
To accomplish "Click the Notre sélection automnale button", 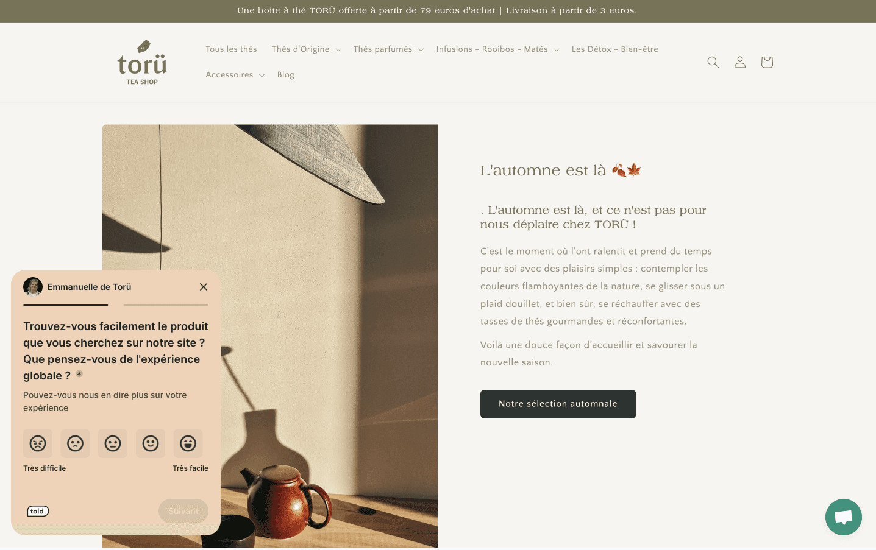I will (x=558, y=404).
